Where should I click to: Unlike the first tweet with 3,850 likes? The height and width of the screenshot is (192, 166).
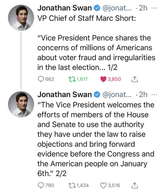[x=111, y=79]
